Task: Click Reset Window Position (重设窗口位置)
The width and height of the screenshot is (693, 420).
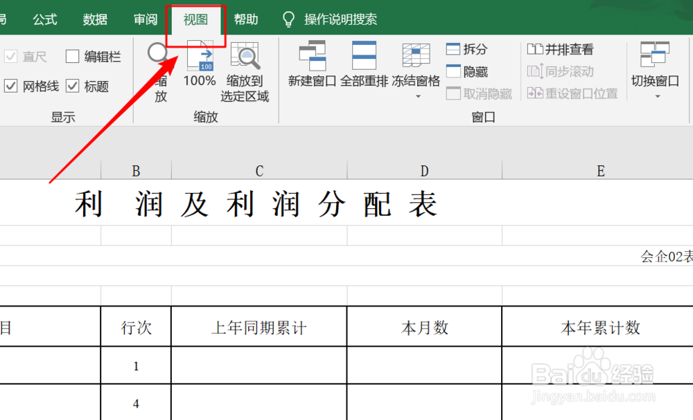Action: pyautogui.click(x=572, y=93)
